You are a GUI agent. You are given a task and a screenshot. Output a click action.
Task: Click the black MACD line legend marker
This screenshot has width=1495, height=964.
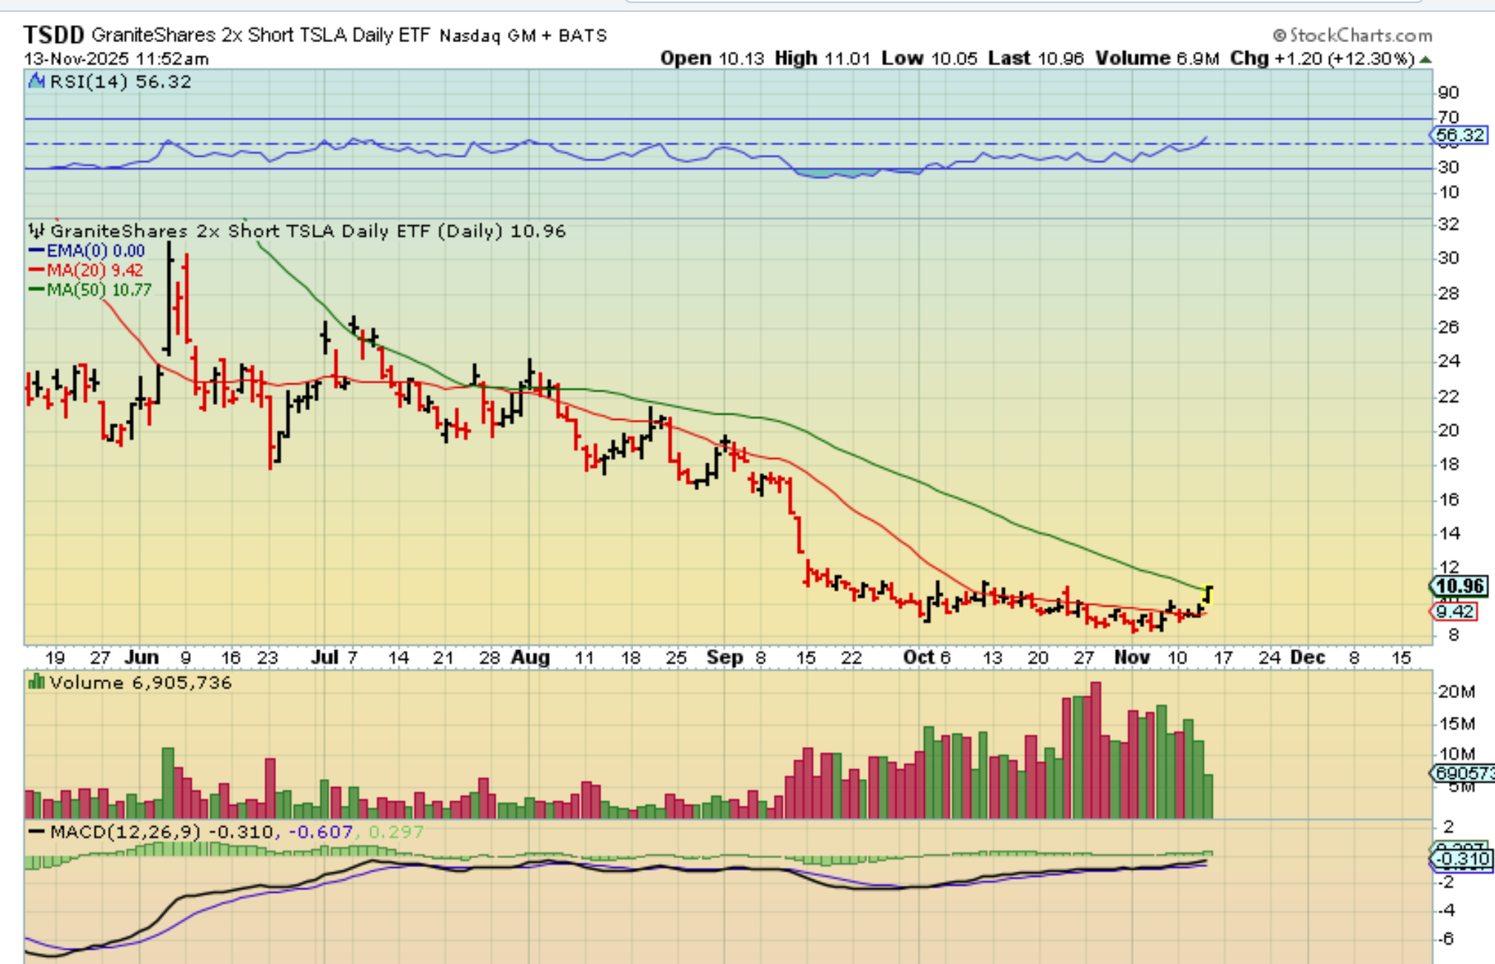pyautogui.click(x=36, y=831)
